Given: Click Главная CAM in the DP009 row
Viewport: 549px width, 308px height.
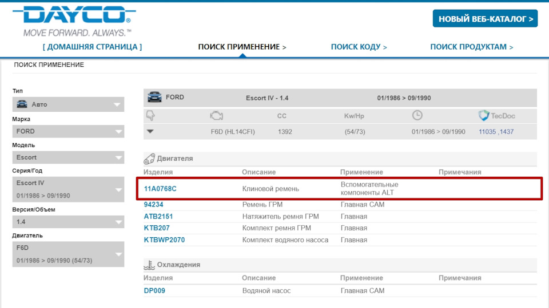Looking at the screenshot, I should tap(363, 290).
